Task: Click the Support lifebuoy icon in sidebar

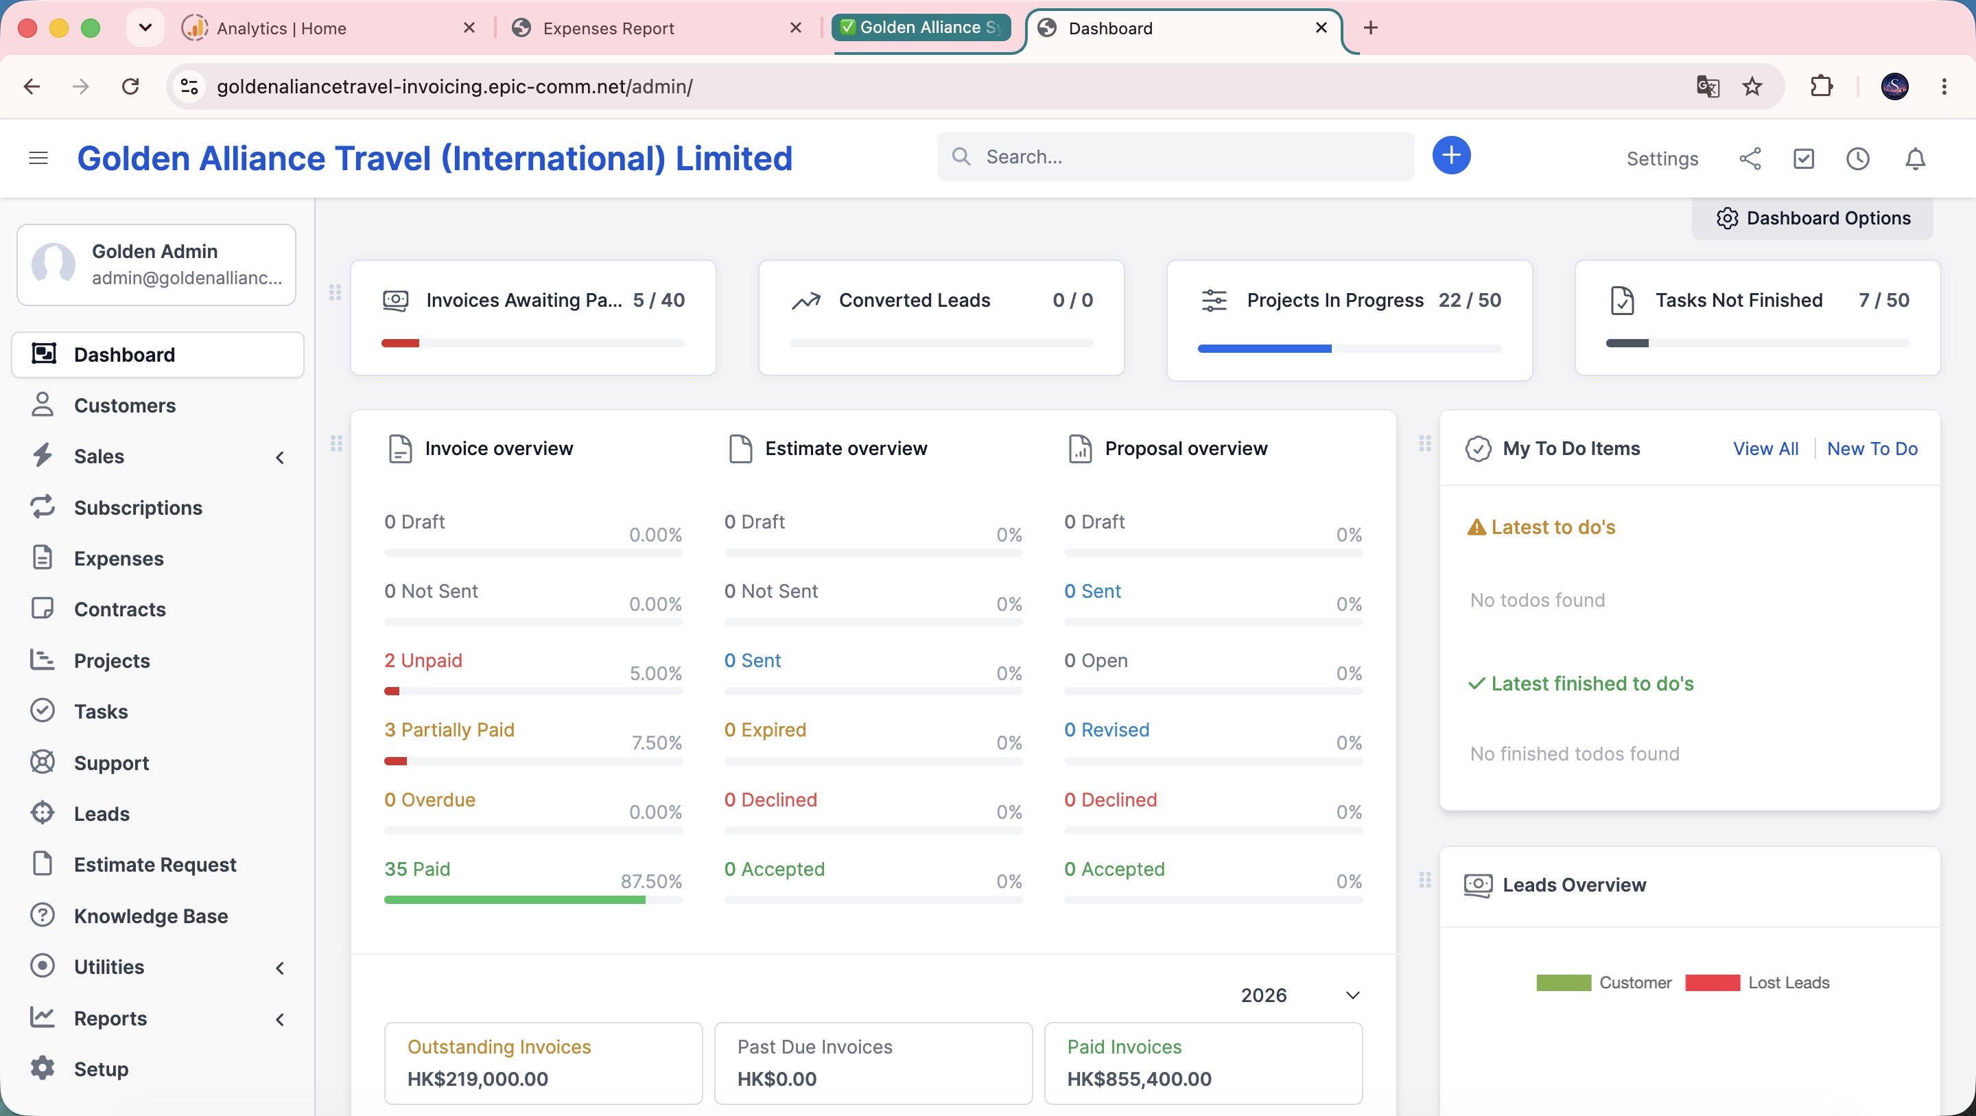Action: pos(42,762)
